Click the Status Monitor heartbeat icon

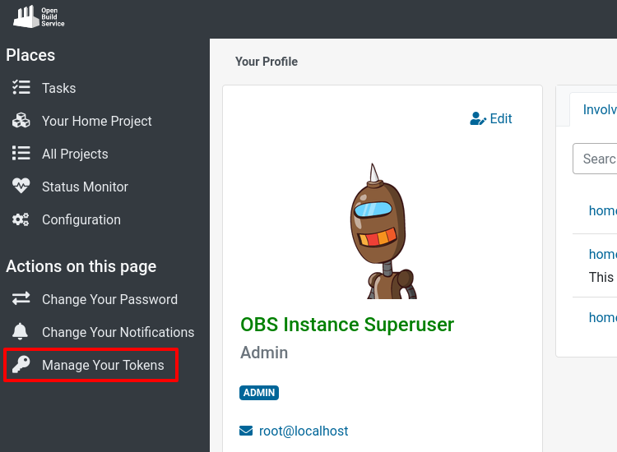tap(21, 187)
